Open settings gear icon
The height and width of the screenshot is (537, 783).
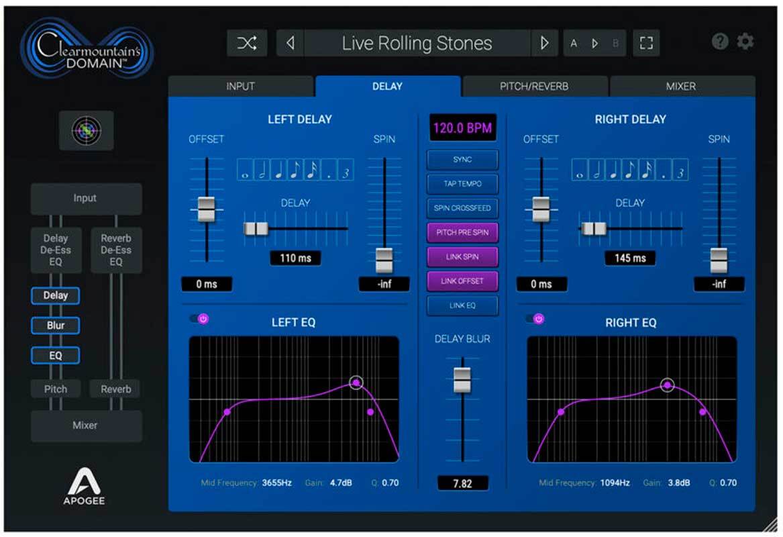(x=745, y=42)
